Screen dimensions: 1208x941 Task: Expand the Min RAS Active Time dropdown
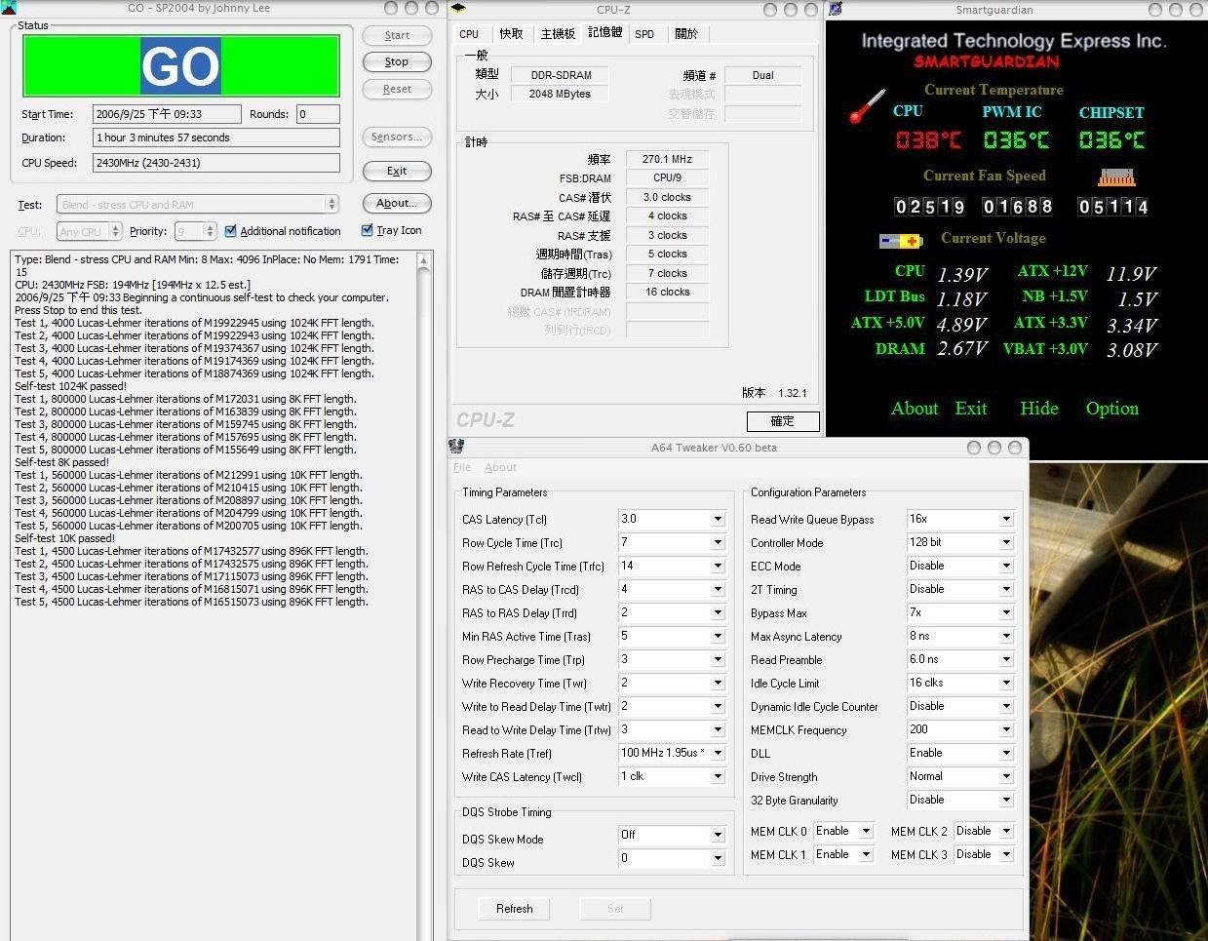(718, 636)
